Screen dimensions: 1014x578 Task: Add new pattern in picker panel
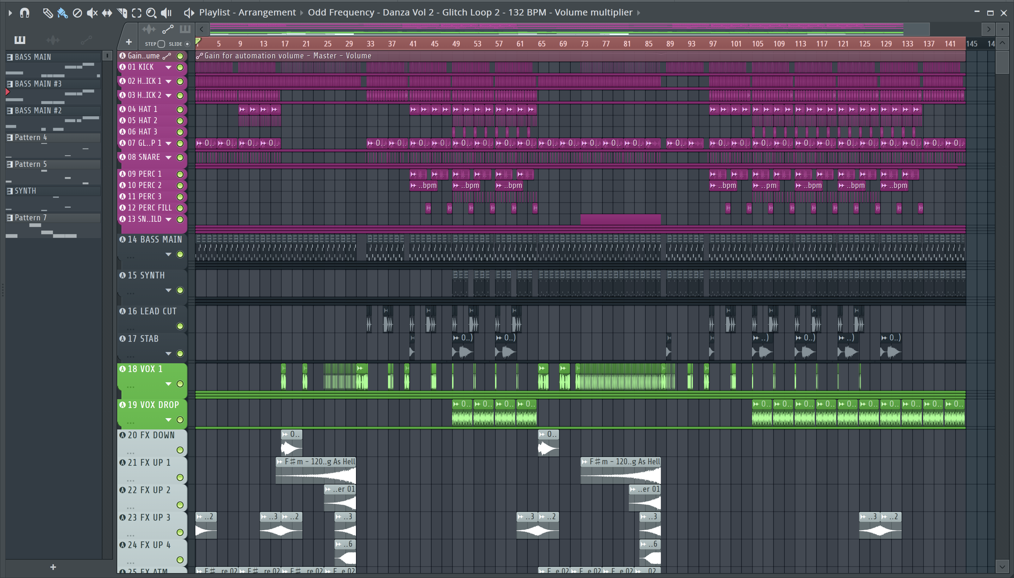[53, 567]
